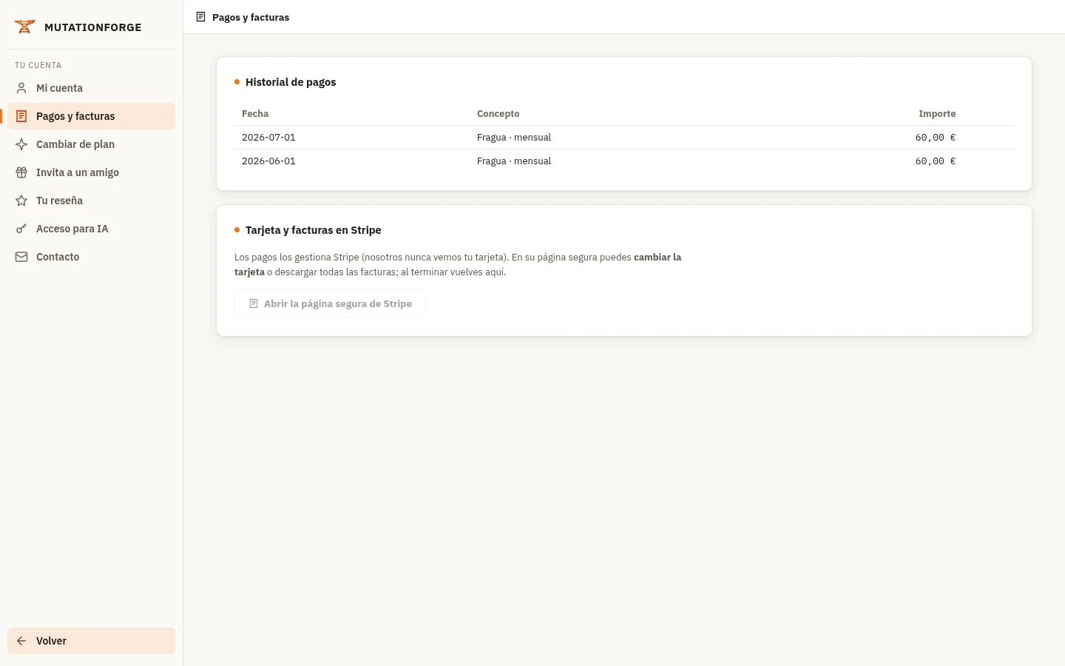Click the gift icon beside Invita a un amigo

(21, 172)
